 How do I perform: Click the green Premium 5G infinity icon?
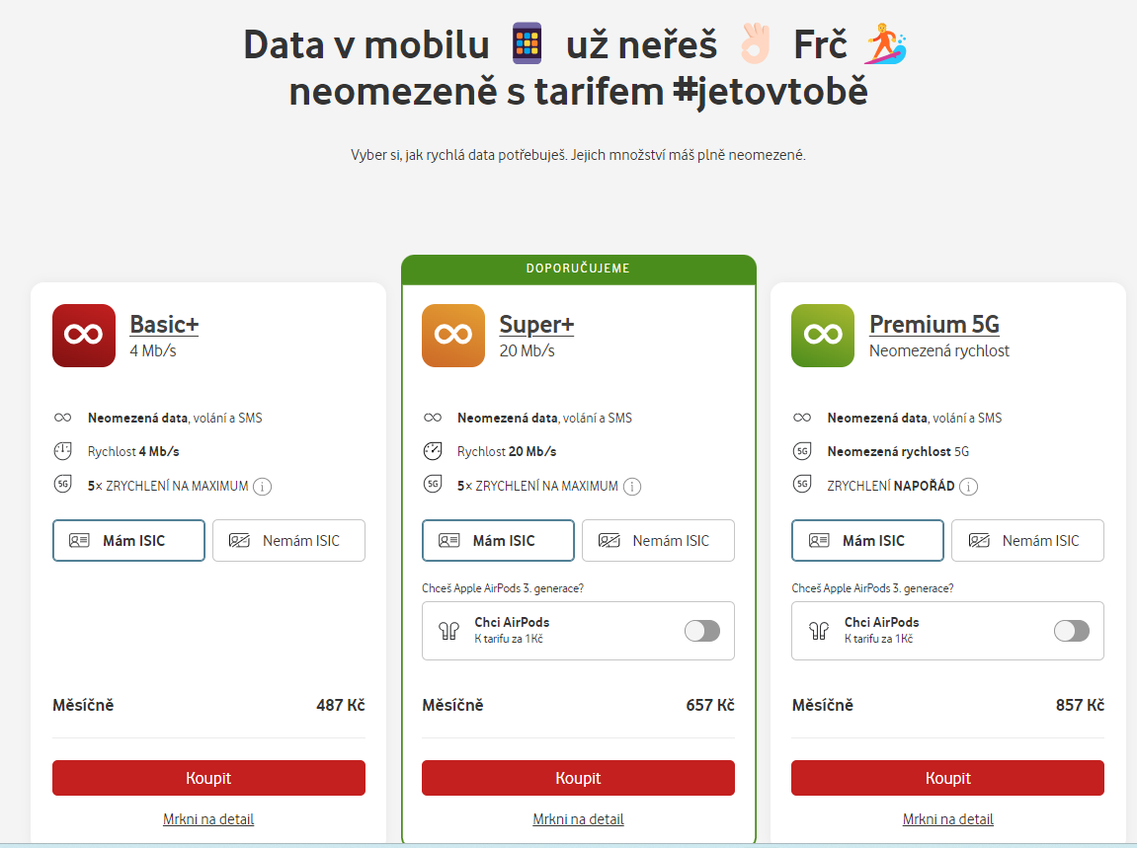[x=823, y=335]
